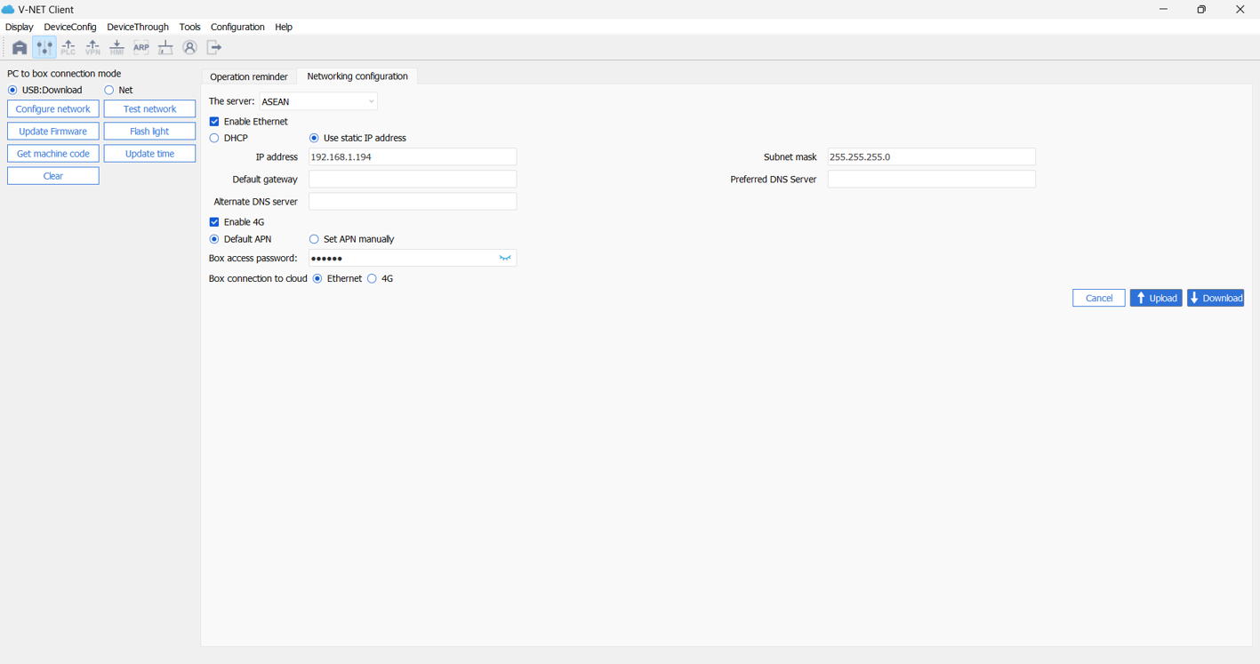Toggle the Enable 4G checkbox
1260x664 pixels.
pyautogui.click(x=214, y=222)
